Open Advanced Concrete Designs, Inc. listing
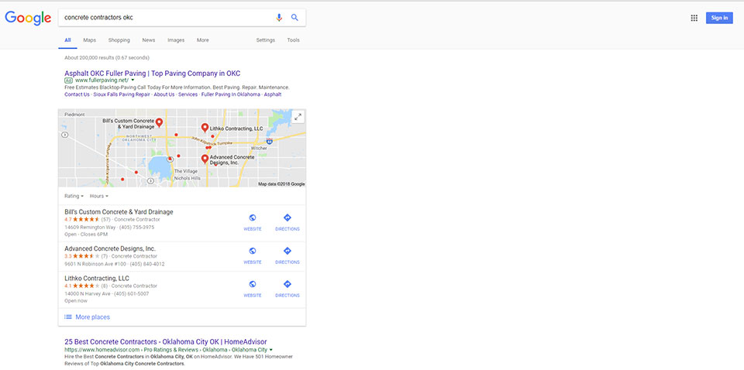 coord(110,248)
